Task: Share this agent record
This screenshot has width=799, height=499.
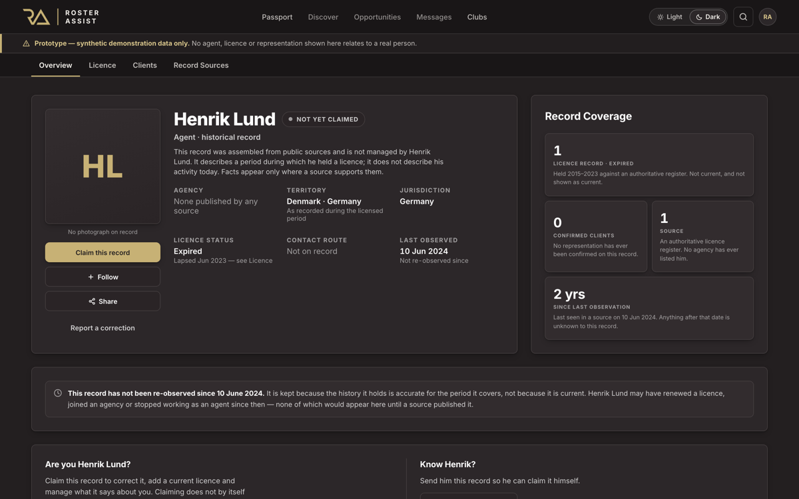Action: tap(103, 301)
